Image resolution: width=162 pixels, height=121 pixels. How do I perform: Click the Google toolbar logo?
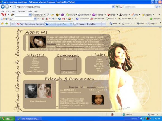click(x=5, y=19)
